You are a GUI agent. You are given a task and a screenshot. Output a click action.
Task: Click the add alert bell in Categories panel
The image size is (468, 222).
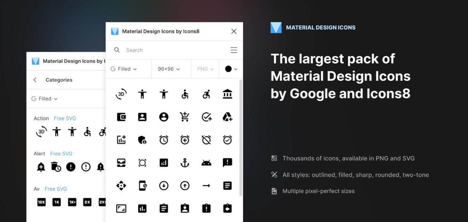(41, 167)
